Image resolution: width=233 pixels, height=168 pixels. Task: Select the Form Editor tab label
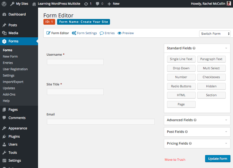tap(60, 33)
